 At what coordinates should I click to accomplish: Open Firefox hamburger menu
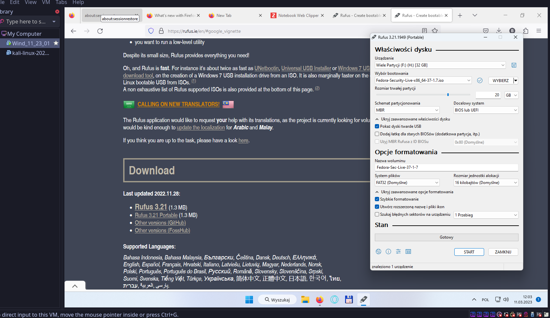(539, 30)
